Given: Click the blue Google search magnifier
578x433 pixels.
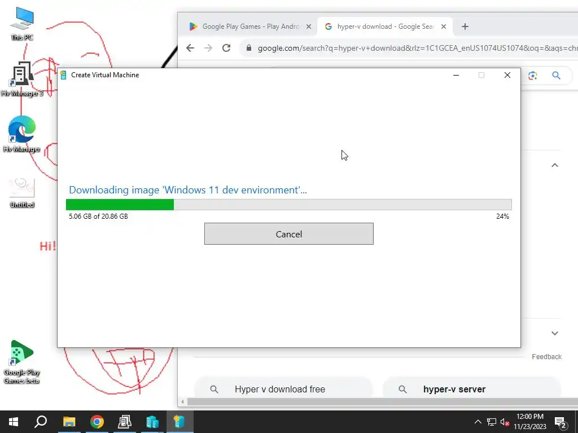Looking at the screenshot, I should [x=556, y=76].
